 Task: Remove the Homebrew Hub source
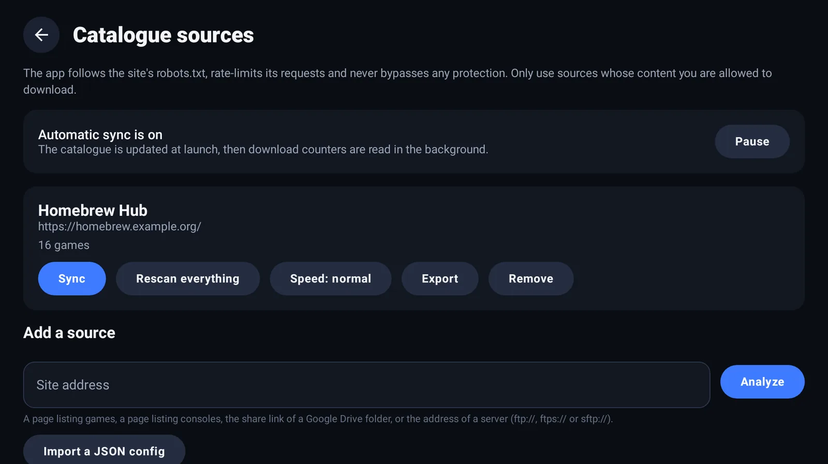531,279
